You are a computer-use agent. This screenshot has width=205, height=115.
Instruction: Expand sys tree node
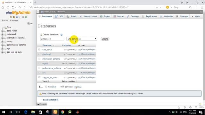[2, 49]
